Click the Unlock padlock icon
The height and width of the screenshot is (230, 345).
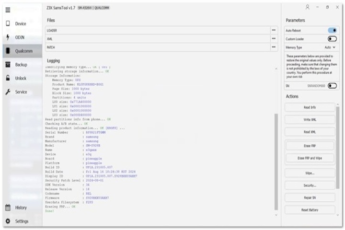(8, 78)
